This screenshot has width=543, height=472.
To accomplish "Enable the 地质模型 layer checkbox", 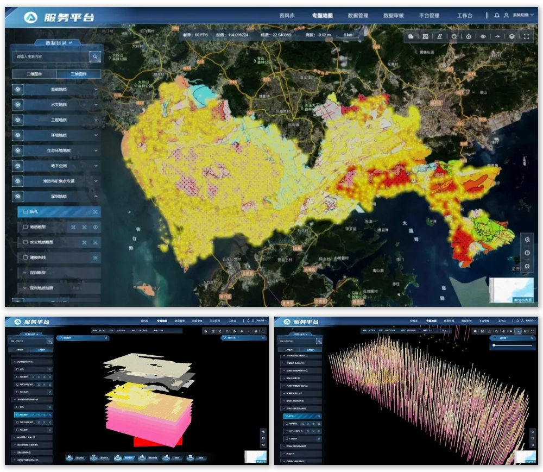I will [x=25, y=227].
